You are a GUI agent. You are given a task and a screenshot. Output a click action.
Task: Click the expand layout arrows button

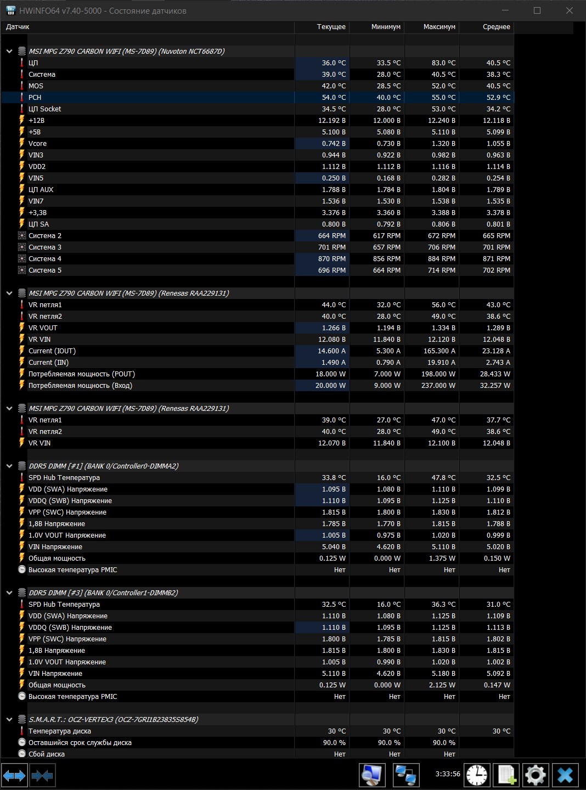[x=14, y=776]
